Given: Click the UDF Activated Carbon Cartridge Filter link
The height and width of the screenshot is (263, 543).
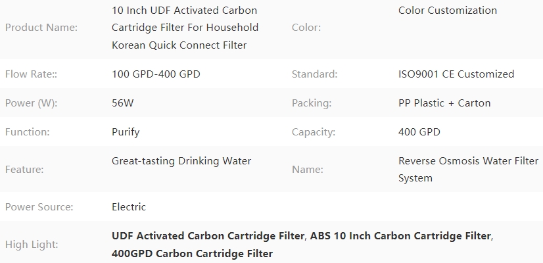Looking at the screenshot, I should [x=208, y=236].
